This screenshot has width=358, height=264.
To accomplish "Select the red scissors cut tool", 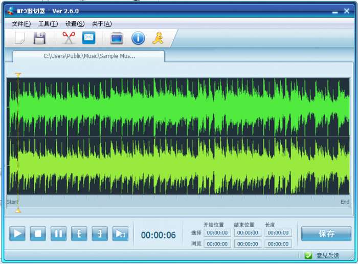I will tap(69, 38).
